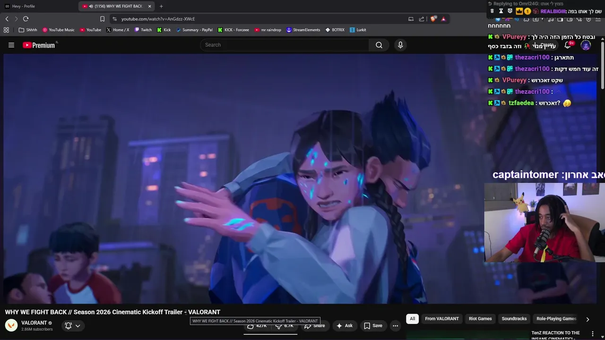Select the Soundtracks chip
605x340 pixels.
click(514, 319)
